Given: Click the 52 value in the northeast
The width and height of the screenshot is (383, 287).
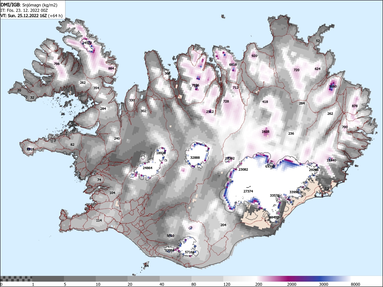Looking at the screenshot, I should coord(318,41).
